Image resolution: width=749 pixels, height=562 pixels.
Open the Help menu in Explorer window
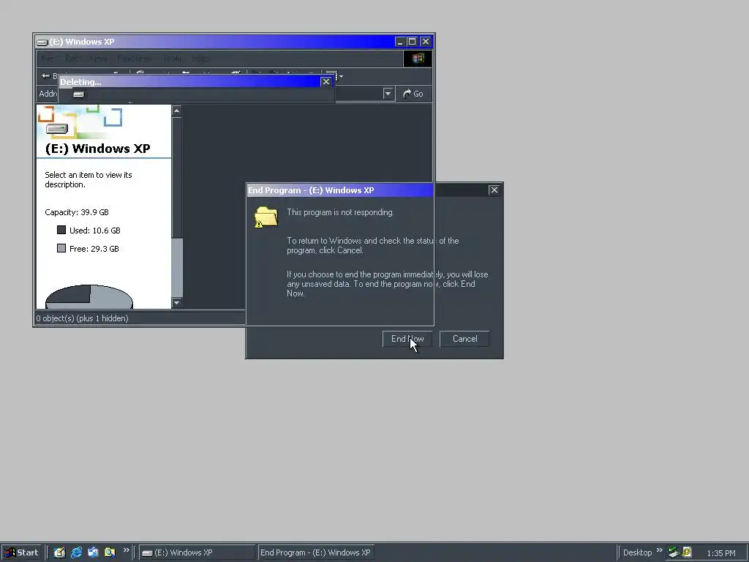point(200,59)
